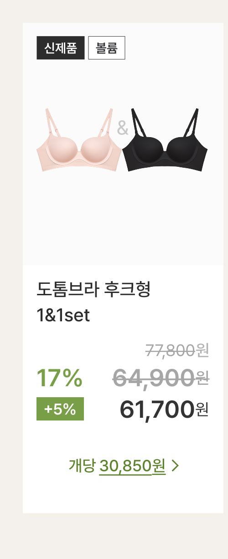Image resolution: width=228 pixels, height=559 pixels.
Task: Click the 17% discount rate
Action: coord(59,378)
